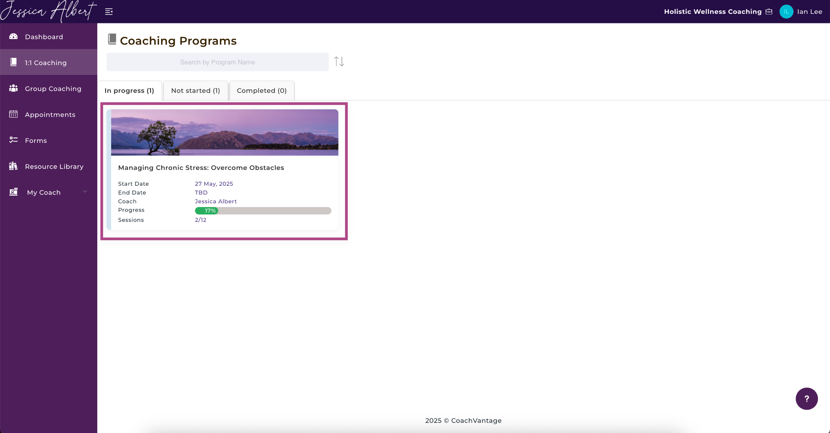Click the Jessica Albert coach link
Viewport: 830px width, 433px height.
click(216, 201)
